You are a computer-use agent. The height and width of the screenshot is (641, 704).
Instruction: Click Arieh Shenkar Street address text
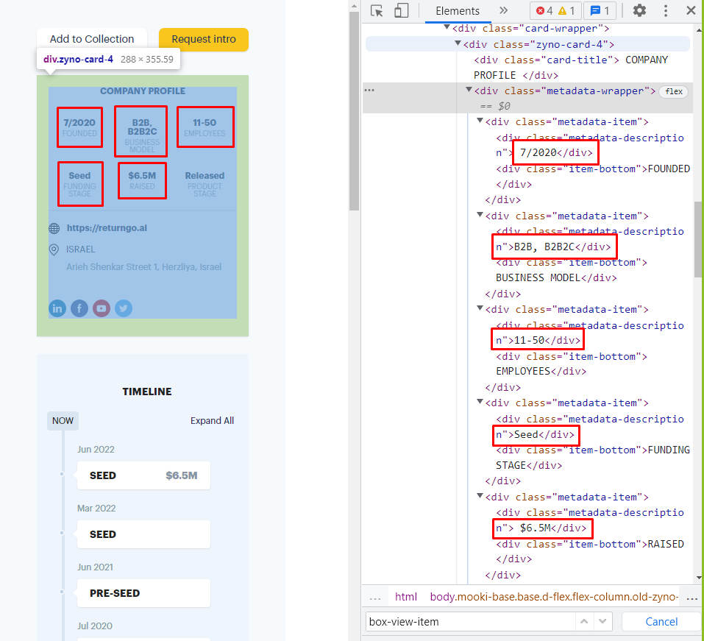143,267
